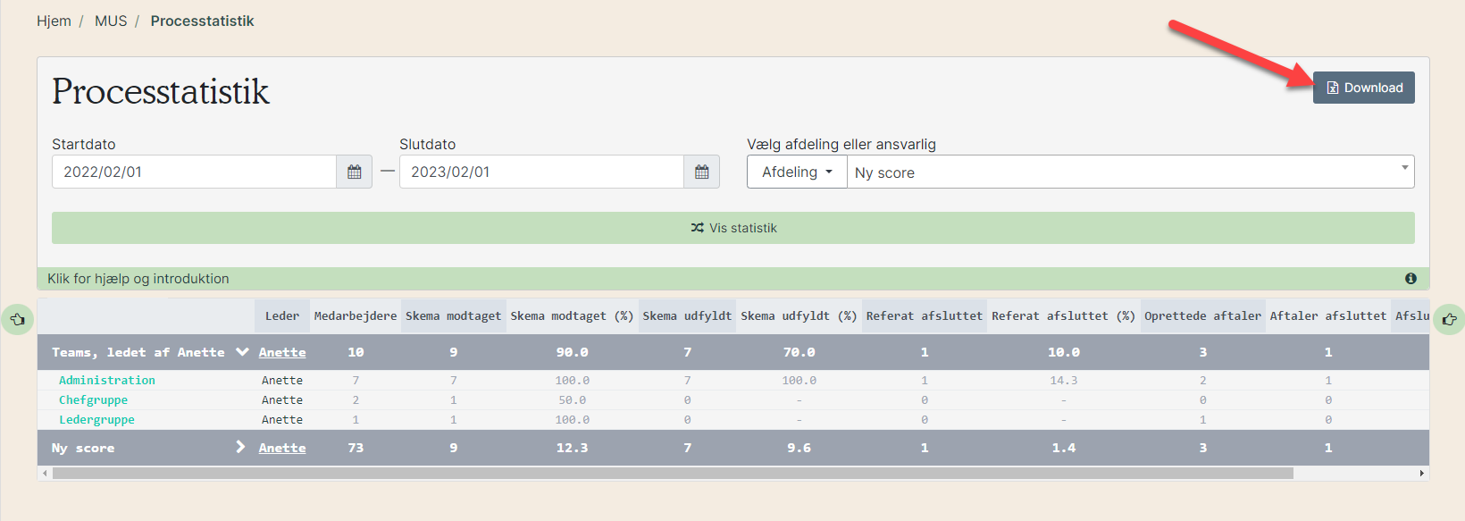Click the 14.3 value in Administration row
1465x521 pixels.
[x=1064, y=380]
